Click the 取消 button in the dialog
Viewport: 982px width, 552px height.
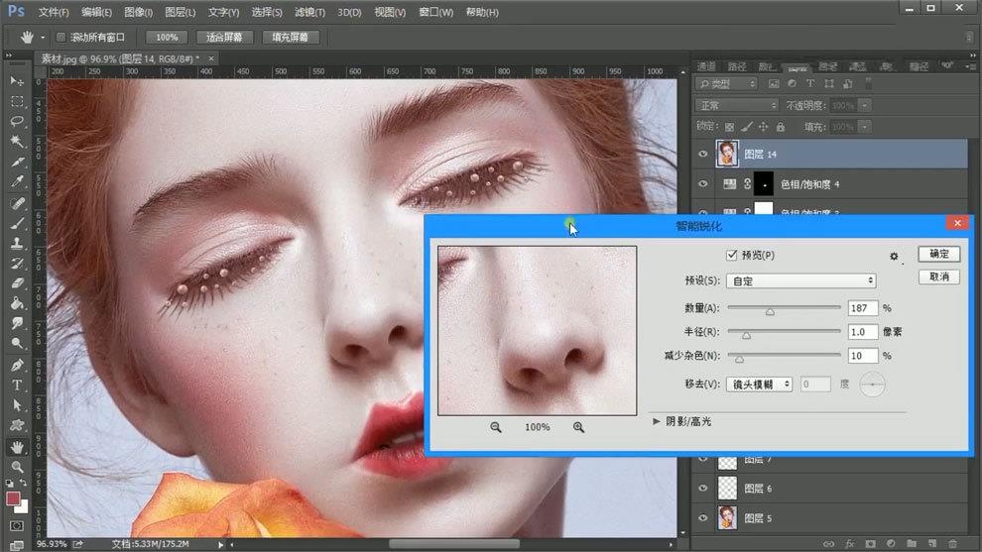(938, 276)
